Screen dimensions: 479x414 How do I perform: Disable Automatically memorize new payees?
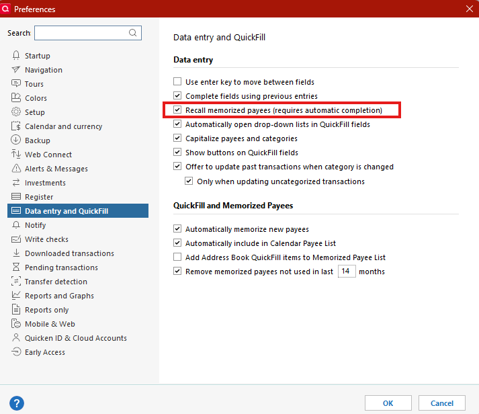pyautogui.click(x=177, y=229)
